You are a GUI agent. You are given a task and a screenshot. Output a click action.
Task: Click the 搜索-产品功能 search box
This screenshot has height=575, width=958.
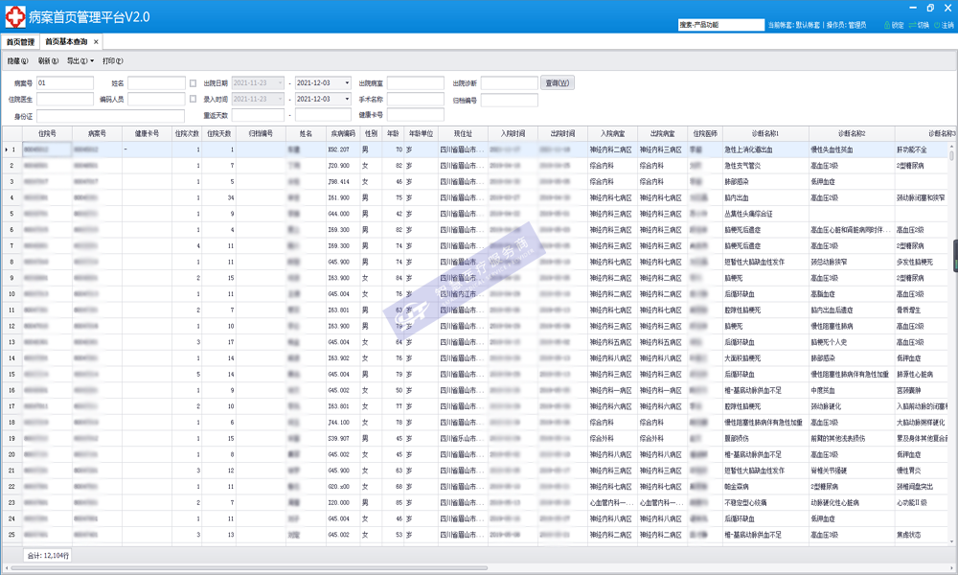pyautogui.click(x=720, y=25)
